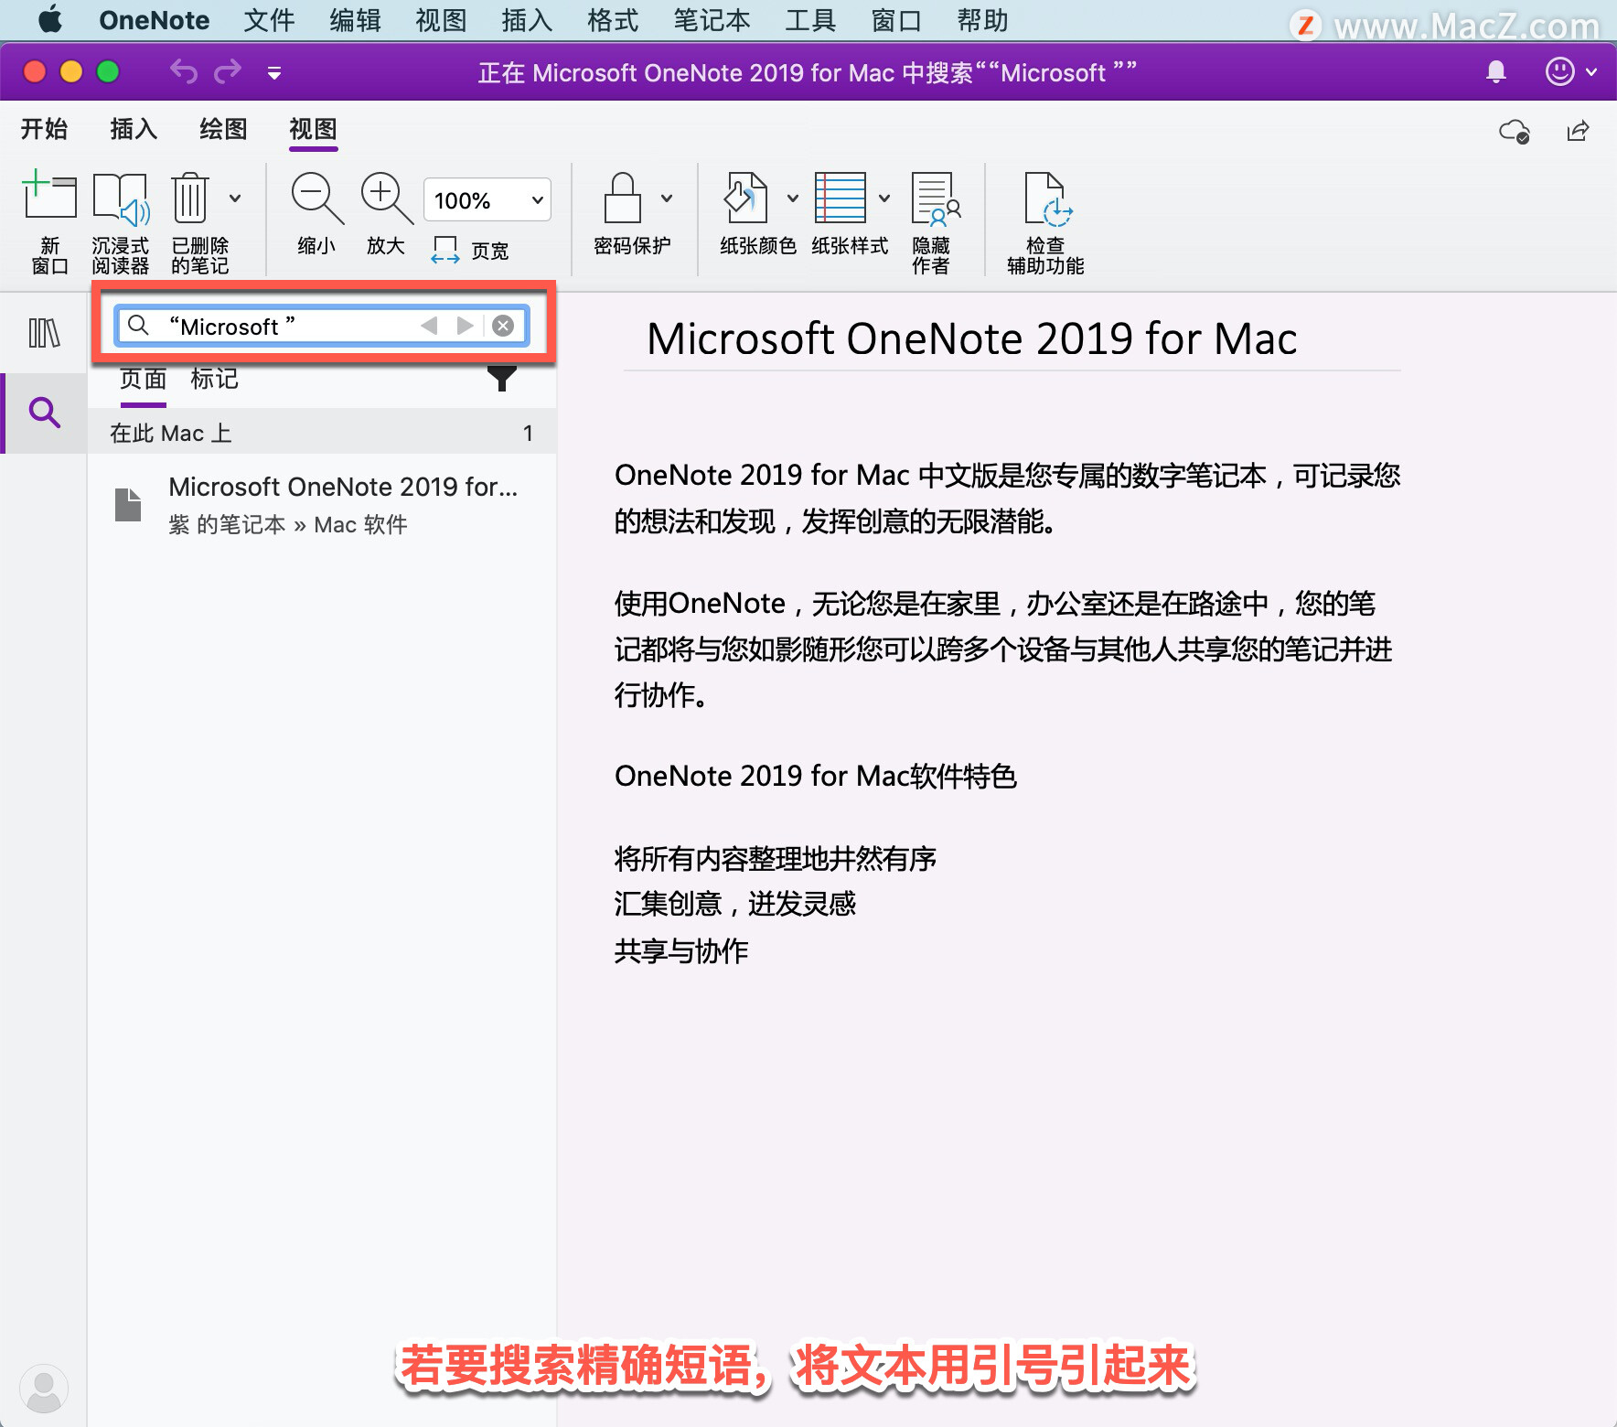1617x1427 pixels.
Task: Run the accessibility checker (检查辅助功能)
Action: click(x=1045, y=222)
